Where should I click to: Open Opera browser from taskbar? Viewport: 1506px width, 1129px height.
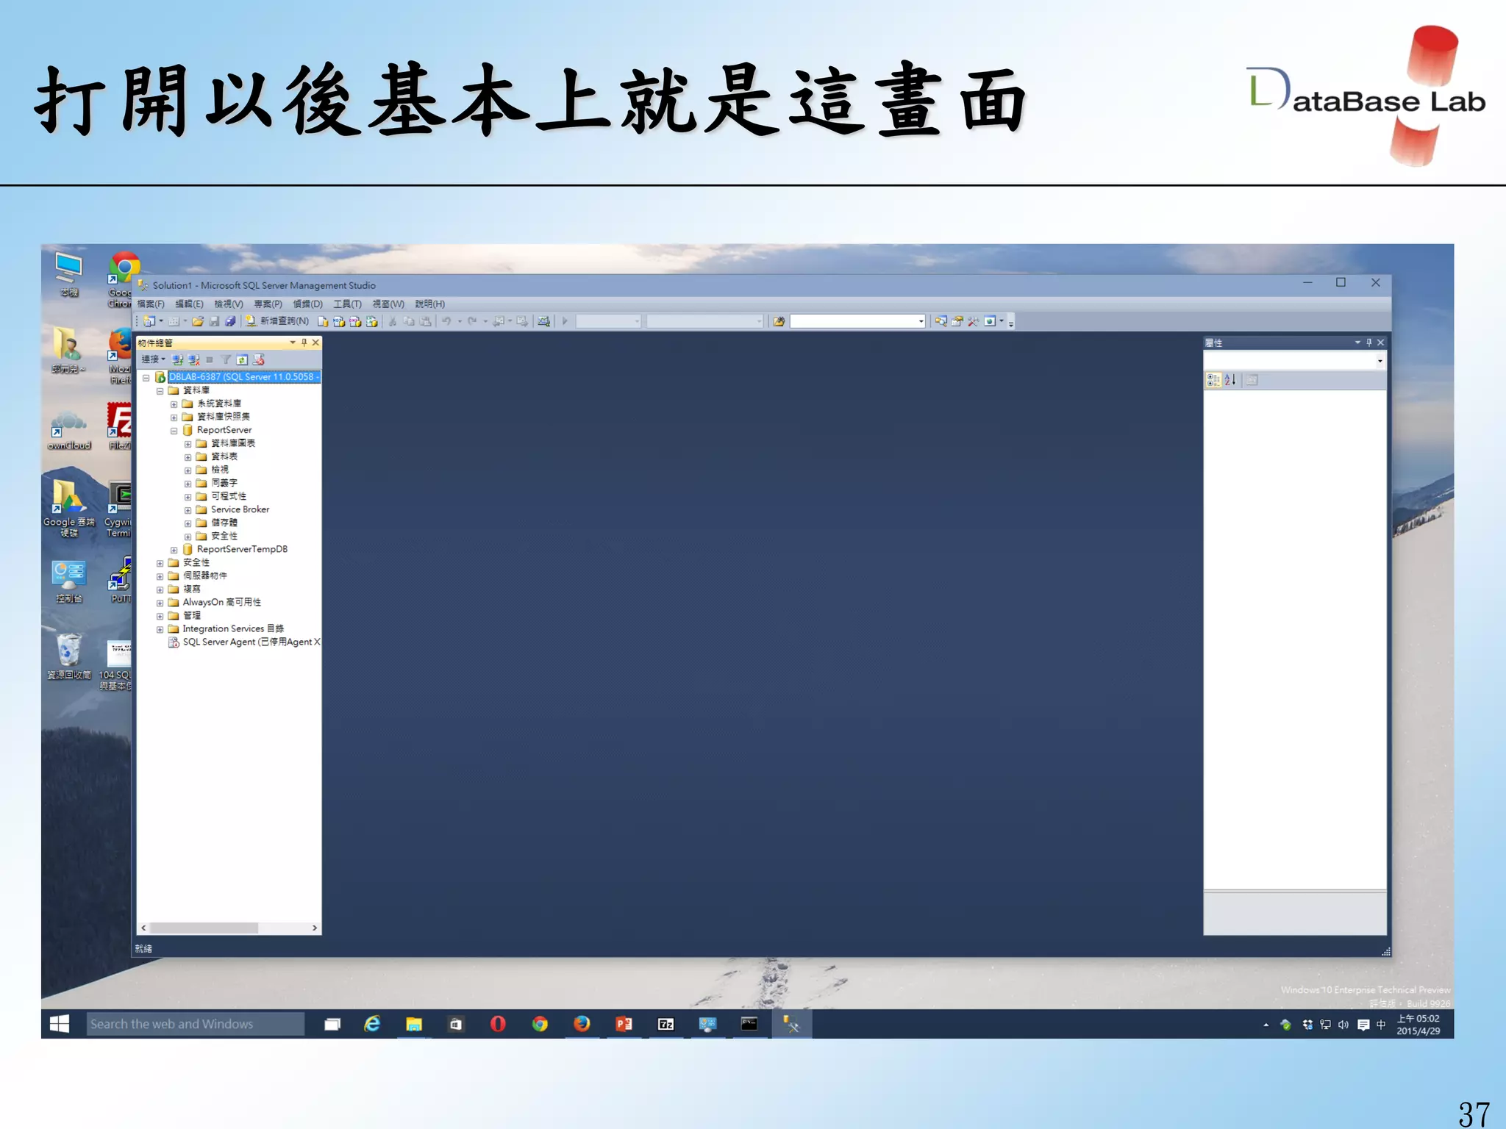point(498,1024)
